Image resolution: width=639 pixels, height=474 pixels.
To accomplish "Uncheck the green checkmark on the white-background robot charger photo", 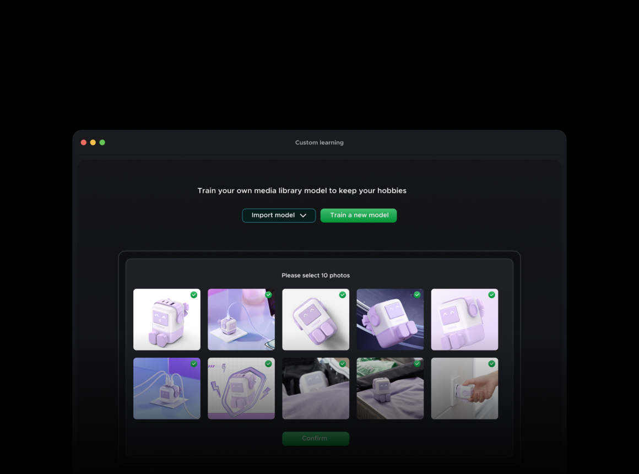I will (x=194, y=295).
